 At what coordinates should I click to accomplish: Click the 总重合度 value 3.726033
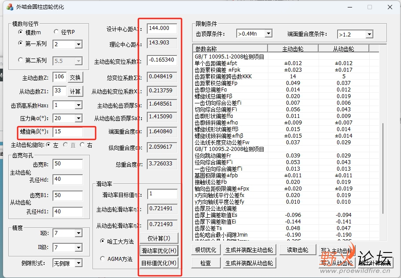[162, 164]
